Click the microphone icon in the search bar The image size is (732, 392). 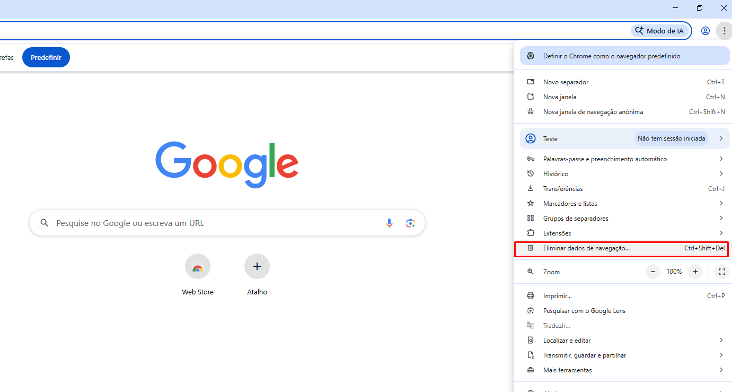tap(390, 223)
